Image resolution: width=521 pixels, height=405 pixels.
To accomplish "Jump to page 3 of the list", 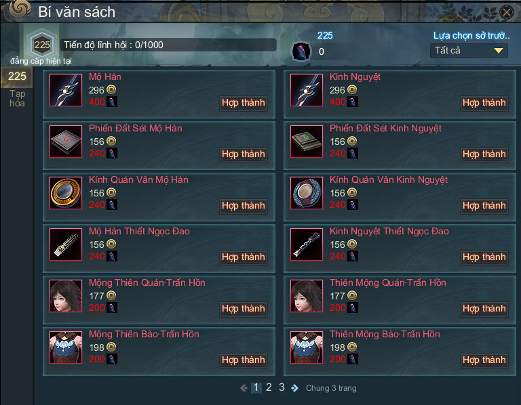I will click(x=282, y=387).
